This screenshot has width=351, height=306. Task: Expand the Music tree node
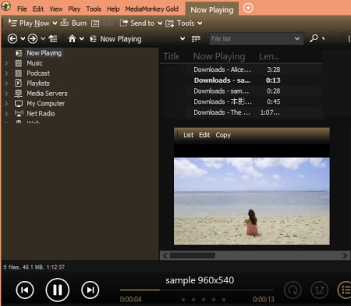tap(6, 63)
